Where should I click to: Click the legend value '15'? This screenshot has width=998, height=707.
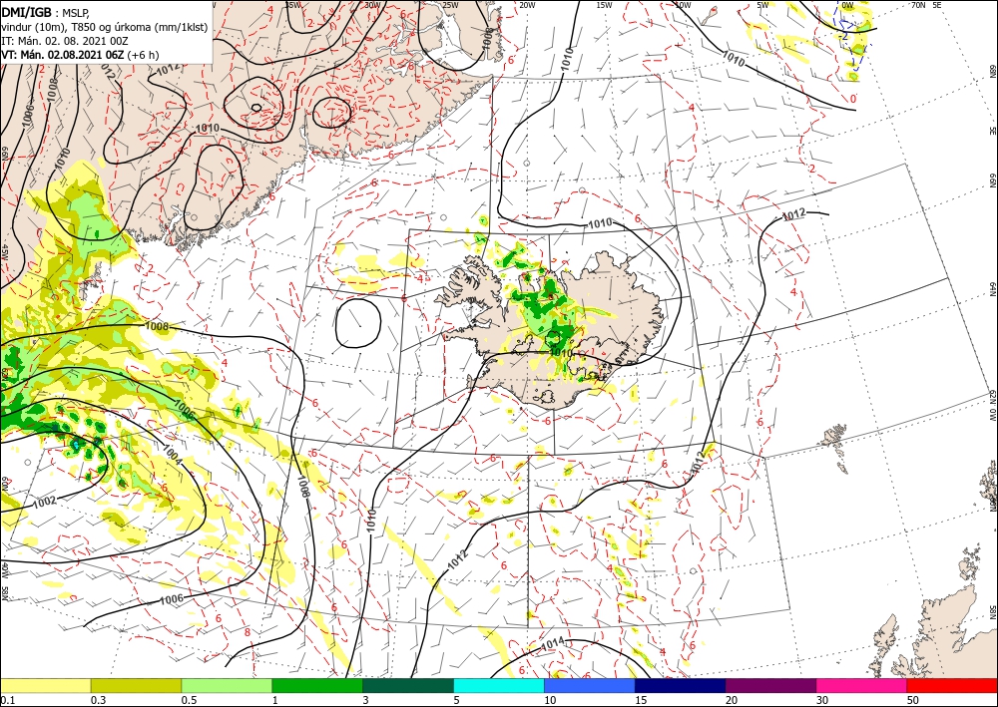[641, 700]
